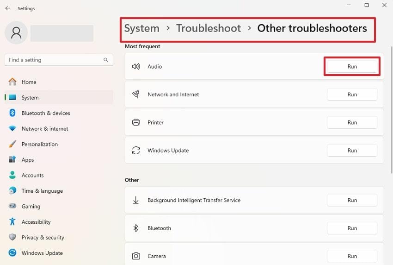393x265 pixels.
Task: Click the Windows Update sync arrows icon
Action: 136,151
